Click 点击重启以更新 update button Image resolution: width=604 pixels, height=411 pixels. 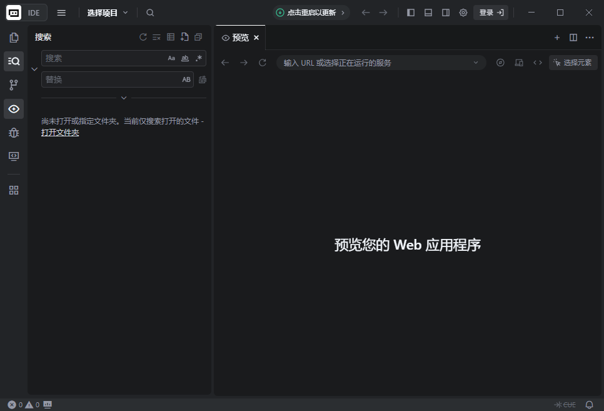(311, 13)
